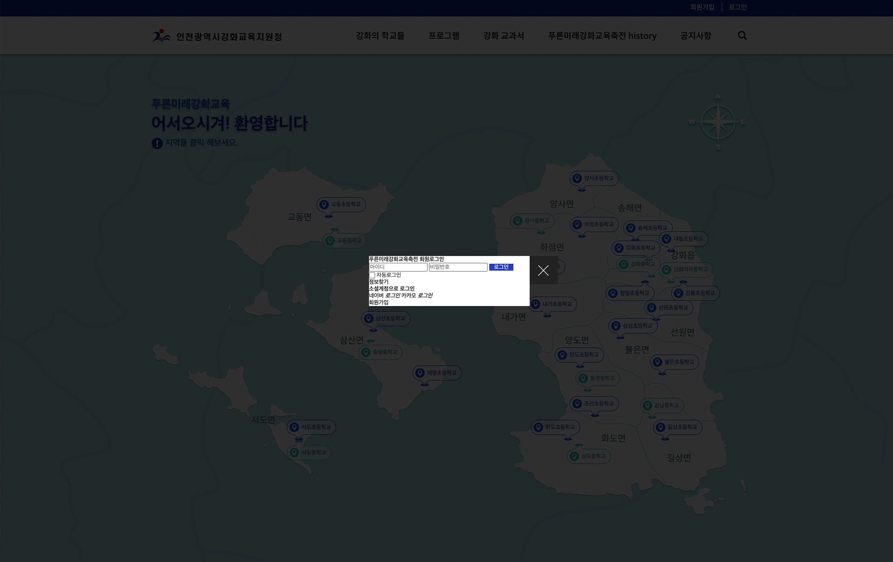Select the 심도중학교 map pin

coord(588,456)
